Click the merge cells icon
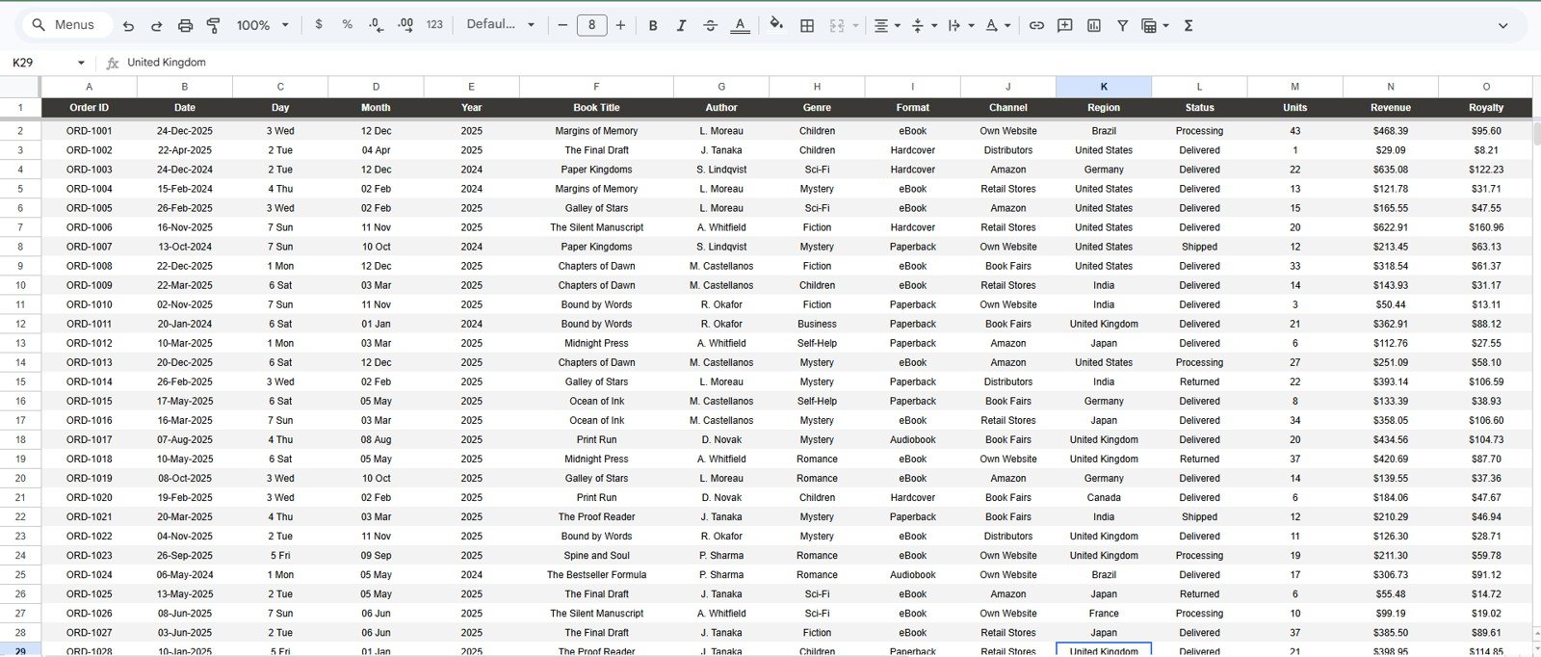The height and width of the screenshot is (657, 1541). point(836,25)
